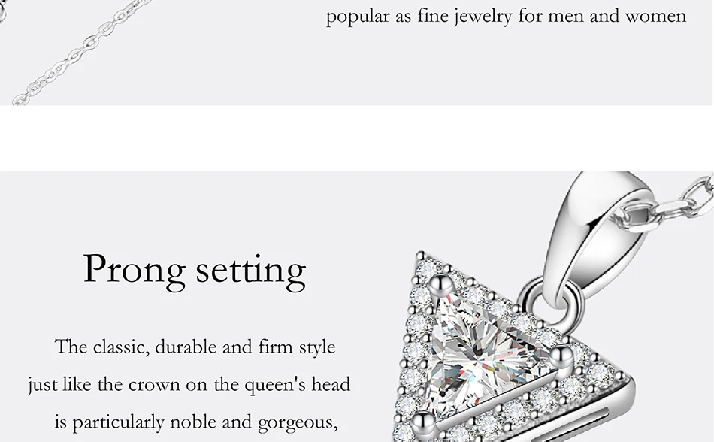
Task: Click the line 'The classic, durable and firm style'
Action: tap(195, 347)
